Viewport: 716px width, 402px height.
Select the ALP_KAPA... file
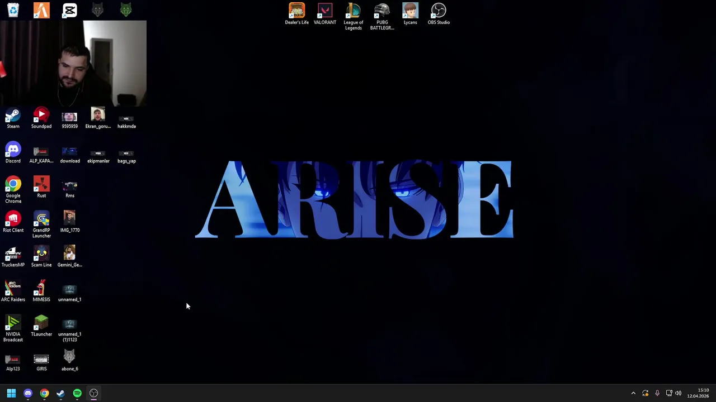(41, 155)
